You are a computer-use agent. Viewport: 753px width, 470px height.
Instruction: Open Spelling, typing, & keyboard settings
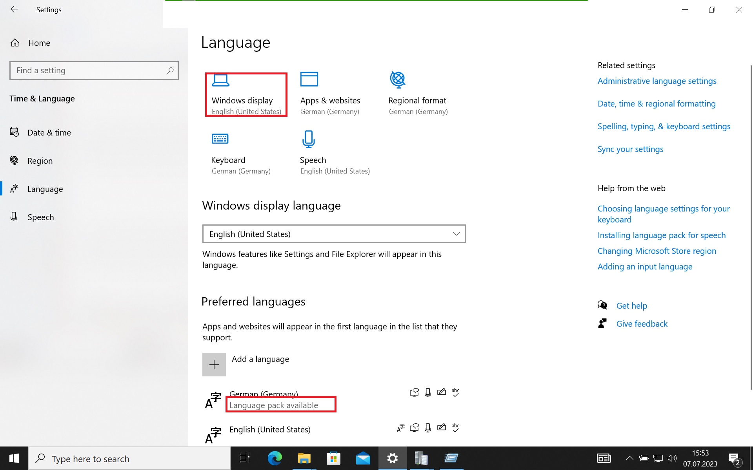pos(664,126)
